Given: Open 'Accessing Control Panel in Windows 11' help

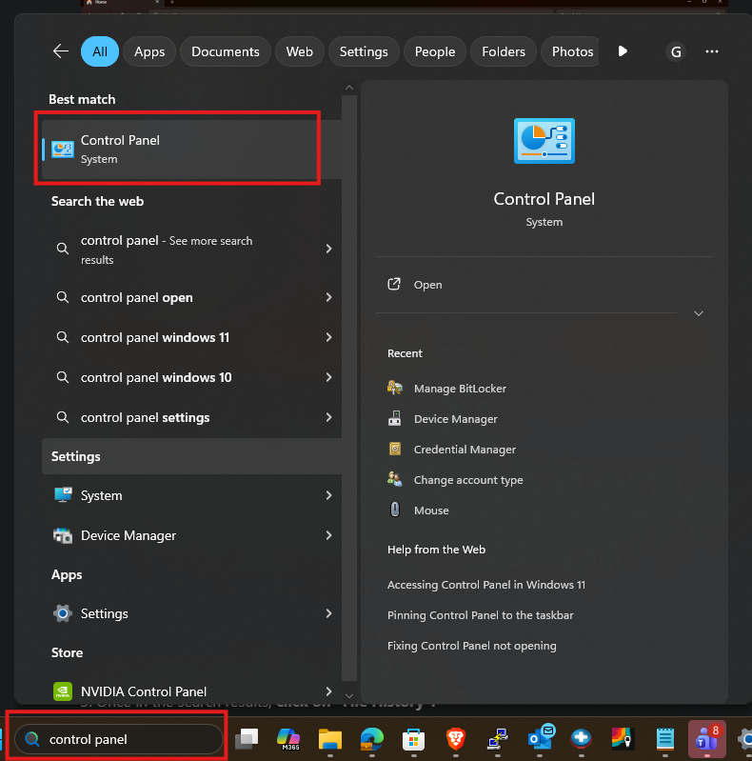Looking at the screenshot, I should click(x=486, y=585).
